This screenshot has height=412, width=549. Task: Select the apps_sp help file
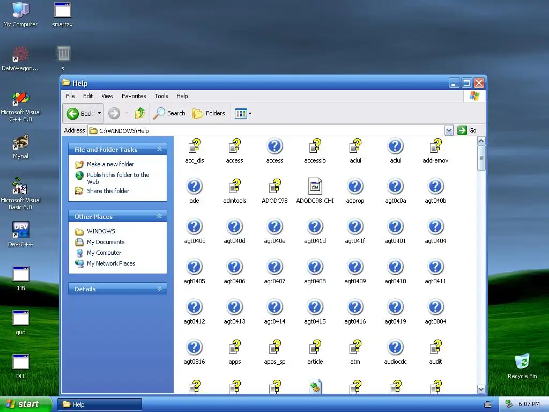pyautogui.click(x=275, y=352)
